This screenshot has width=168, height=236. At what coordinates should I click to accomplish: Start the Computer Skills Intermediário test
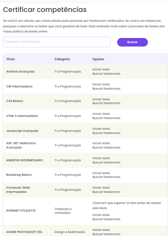[x=101, y=187]
